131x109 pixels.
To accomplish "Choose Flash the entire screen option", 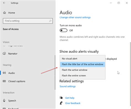I will (x=83, y=76).
